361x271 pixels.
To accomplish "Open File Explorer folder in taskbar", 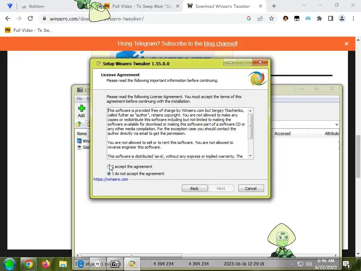I will (63, 264).
